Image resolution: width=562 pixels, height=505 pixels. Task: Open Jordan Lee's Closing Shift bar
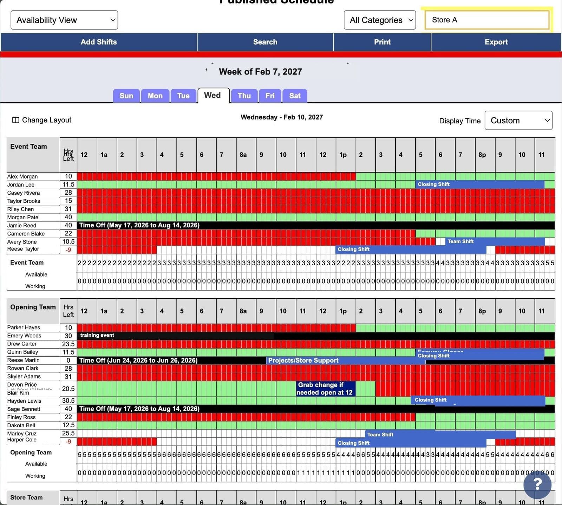click(x=480, y=184)
